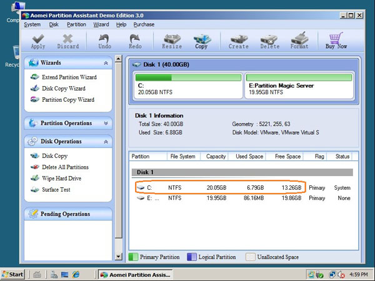Open the Partition menu

pos(76,24)
